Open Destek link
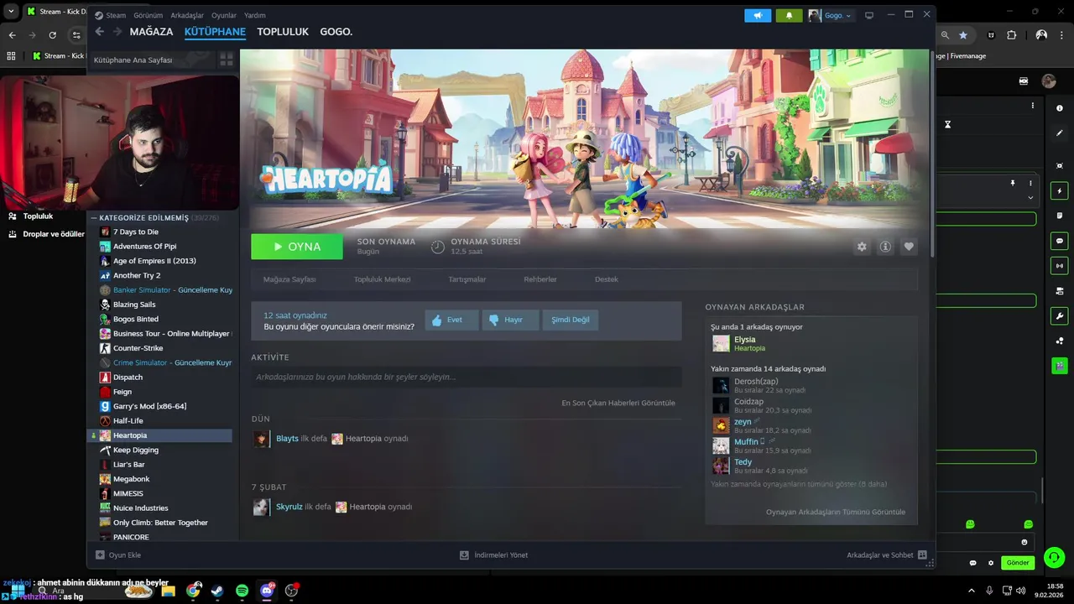 click(607, 279)
